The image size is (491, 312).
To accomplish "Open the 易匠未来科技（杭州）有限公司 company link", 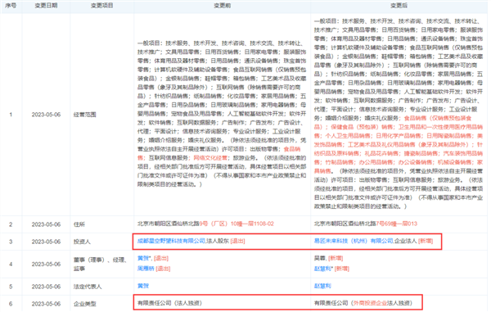I will coord(354,241).
